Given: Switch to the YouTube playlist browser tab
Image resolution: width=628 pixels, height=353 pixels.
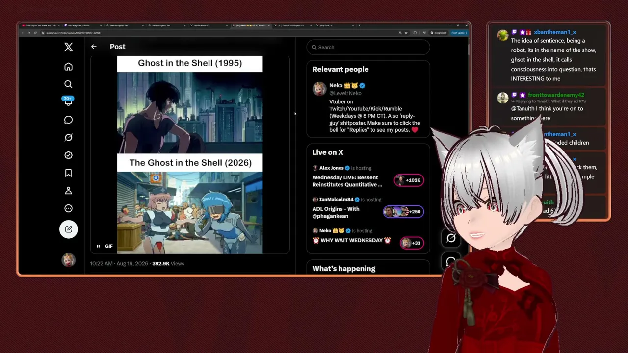Looking at the screenshot, I should [40, 25].
